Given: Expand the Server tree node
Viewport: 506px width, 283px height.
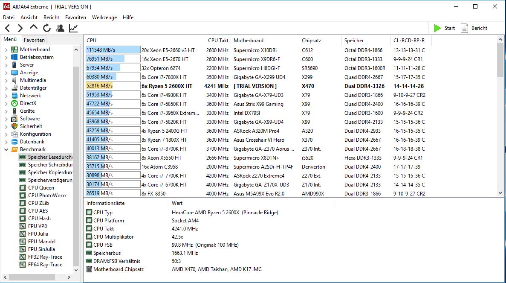Looking at the screenshot, I should (x=6, y=65).
